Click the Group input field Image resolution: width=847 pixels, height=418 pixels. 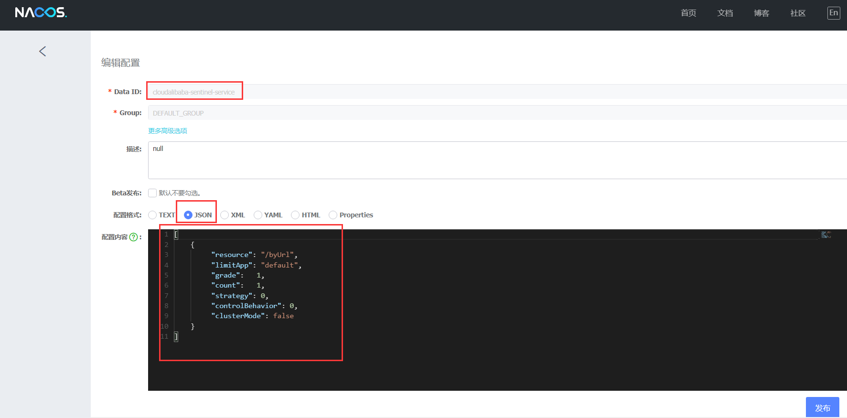[497, 113]
